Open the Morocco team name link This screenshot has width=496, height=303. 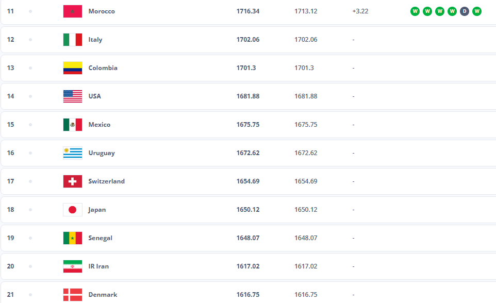point(102,11)
